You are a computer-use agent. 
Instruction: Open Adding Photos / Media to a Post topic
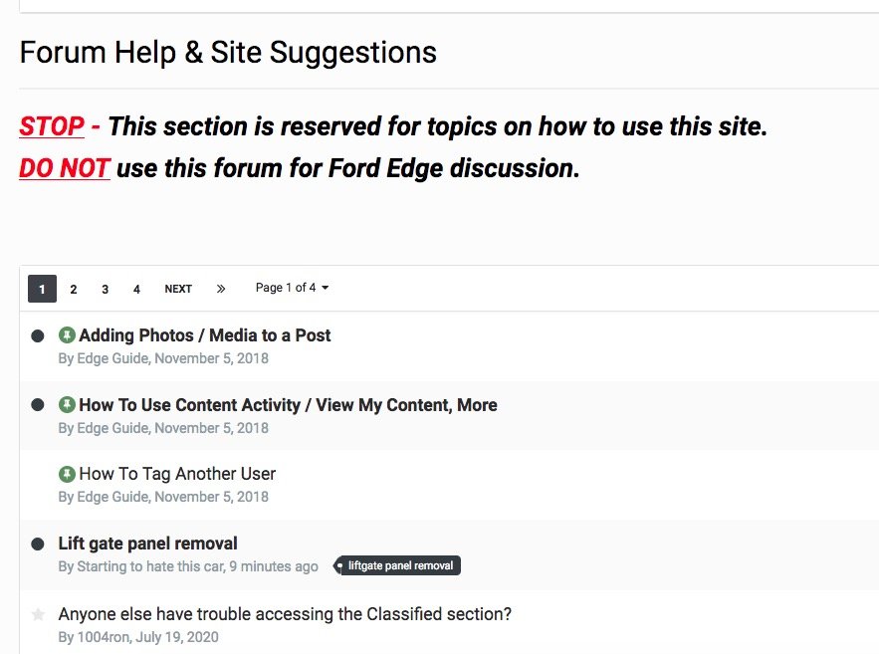[205, 335]
